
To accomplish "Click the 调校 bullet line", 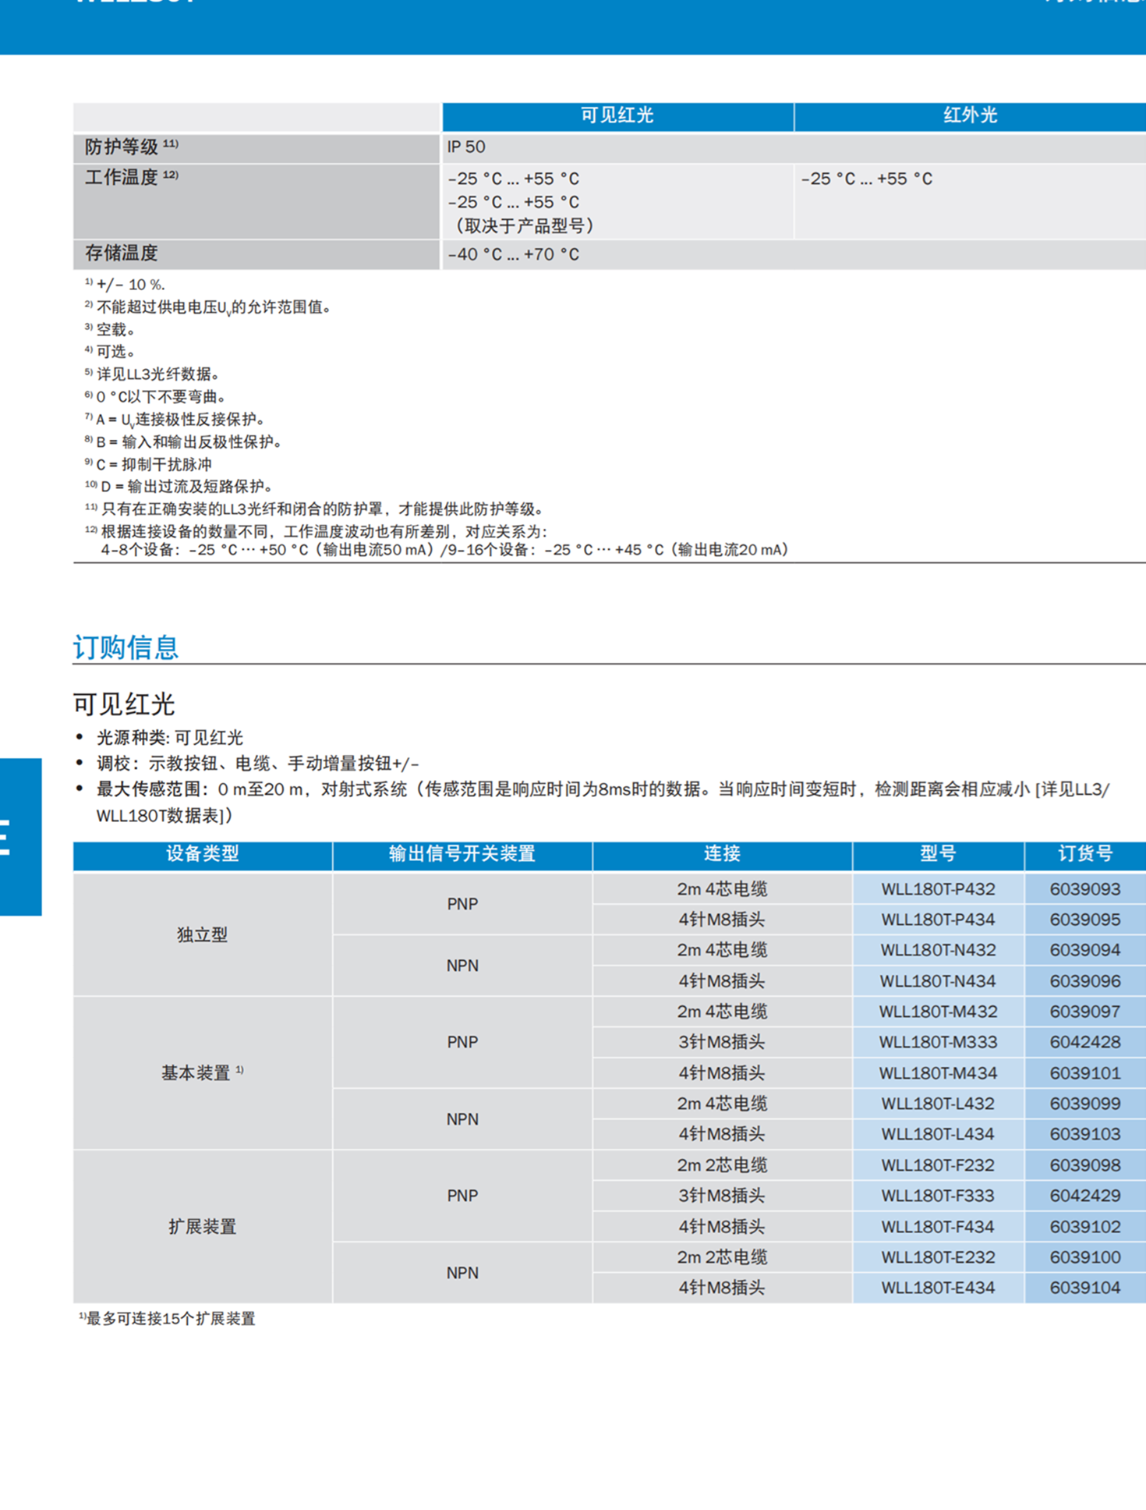I will [257, 764].
